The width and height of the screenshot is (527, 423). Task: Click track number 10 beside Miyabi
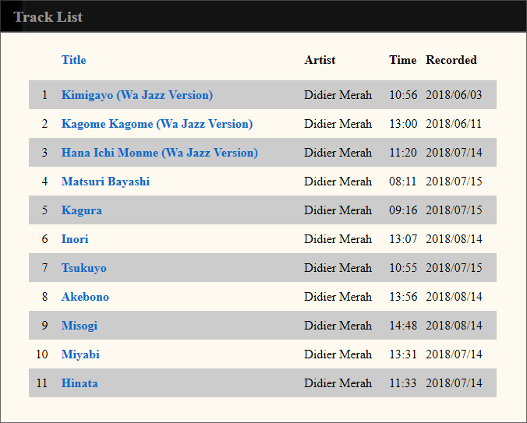coord(42,354)
